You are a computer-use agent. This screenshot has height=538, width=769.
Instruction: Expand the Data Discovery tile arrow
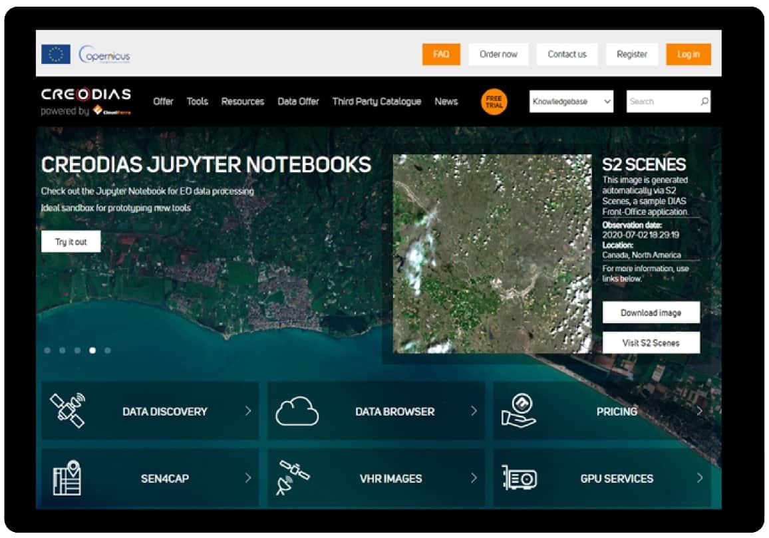tap(248, 411)
